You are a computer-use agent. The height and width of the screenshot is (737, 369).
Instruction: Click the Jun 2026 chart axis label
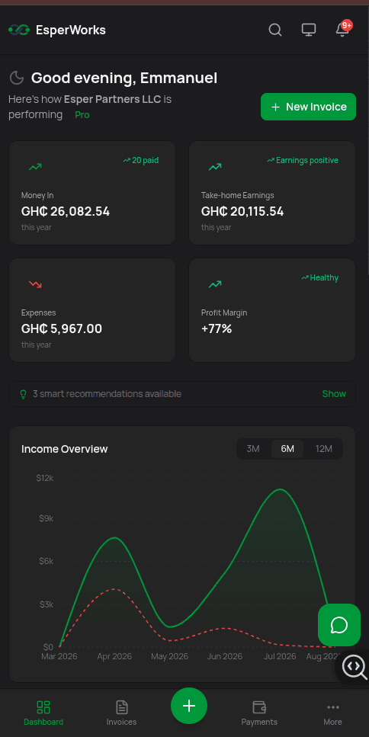coord(225,656)
